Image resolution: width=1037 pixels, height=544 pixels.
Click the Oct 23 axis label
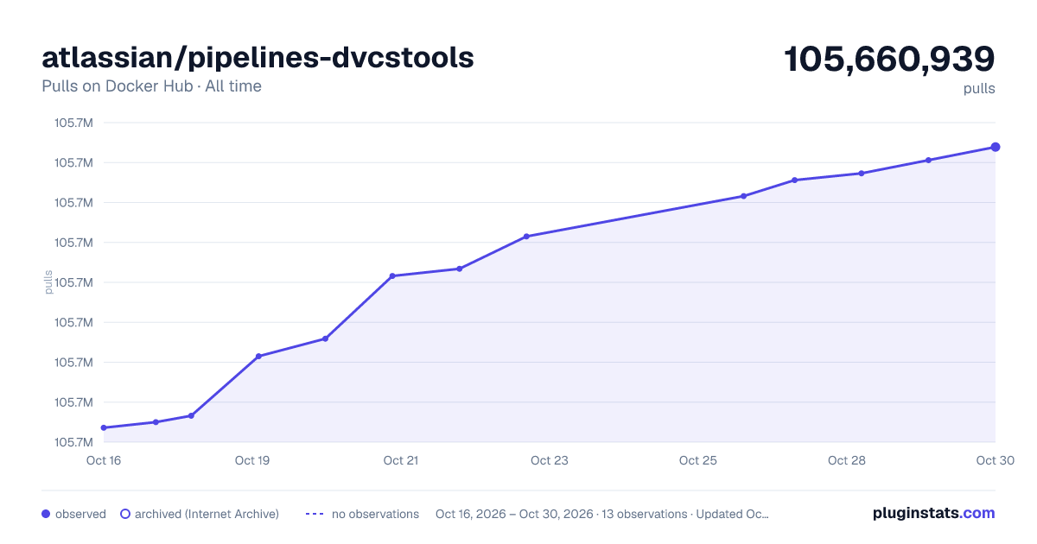[x=550, y=460]
